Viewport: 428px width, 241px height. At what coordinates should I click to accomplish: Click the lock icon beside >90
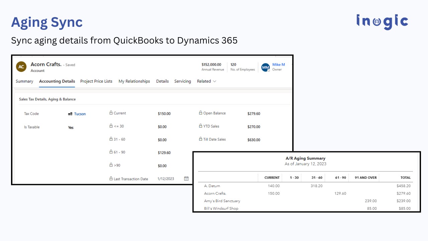tap(111, 165)
